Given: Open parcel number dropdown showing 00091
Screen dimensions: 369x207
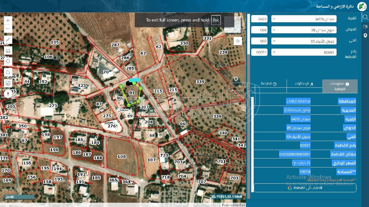Looking at the screenshot, I should (304, 52).
